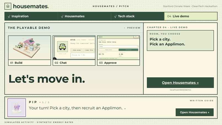Click the CHAPTER 04 · LIVE DEMO label
The image size is (222, 125).
(x=167, y=27)
